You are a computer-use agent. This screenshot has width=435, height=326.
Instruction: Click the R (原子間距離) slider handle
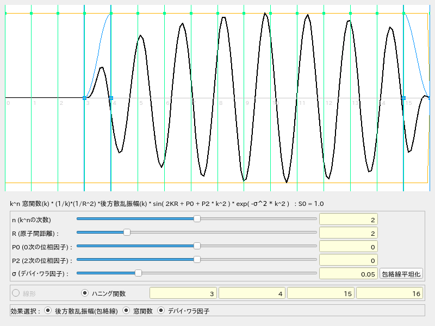click(127, 233)
